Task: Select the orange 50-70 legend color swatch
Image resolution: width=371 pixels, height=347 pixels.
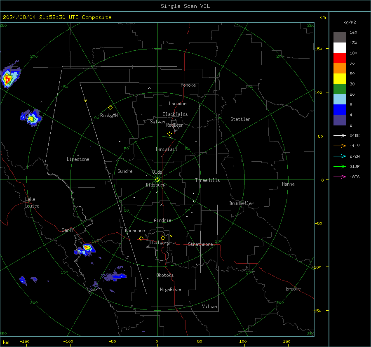Action: click(340, 68)
